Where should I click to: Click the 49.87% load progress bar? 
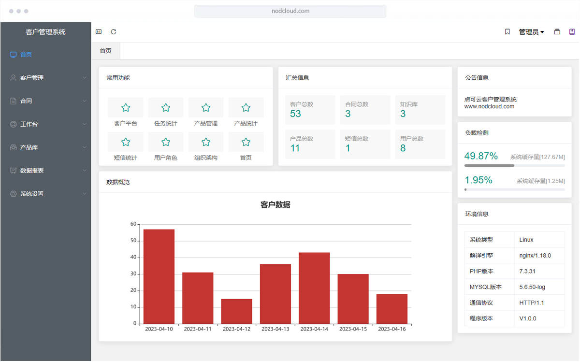514,165
